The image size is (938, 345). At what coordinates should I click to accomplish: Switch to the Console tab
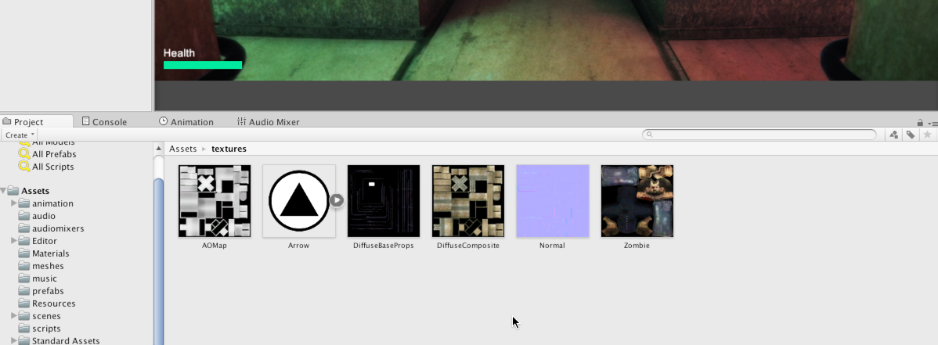coord(104,122)
